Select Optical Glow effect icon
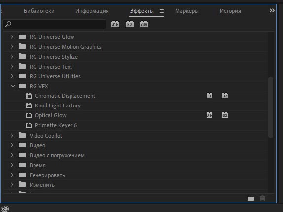 pyautogui.click(x=29, y=115)
